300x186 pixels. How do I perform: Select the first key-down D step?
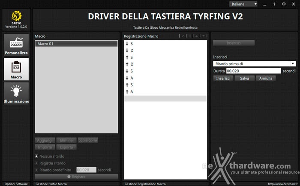click(165, 51)
